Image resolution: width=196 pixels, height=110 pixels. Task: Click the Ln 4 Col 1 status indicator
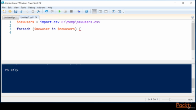coord(153,99)
